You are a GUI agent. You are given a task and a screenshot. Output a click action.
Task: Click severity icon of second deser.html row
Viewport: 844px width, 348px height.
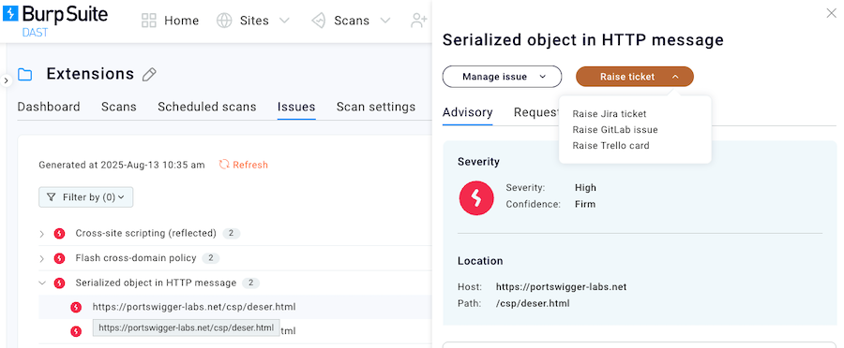77,331
